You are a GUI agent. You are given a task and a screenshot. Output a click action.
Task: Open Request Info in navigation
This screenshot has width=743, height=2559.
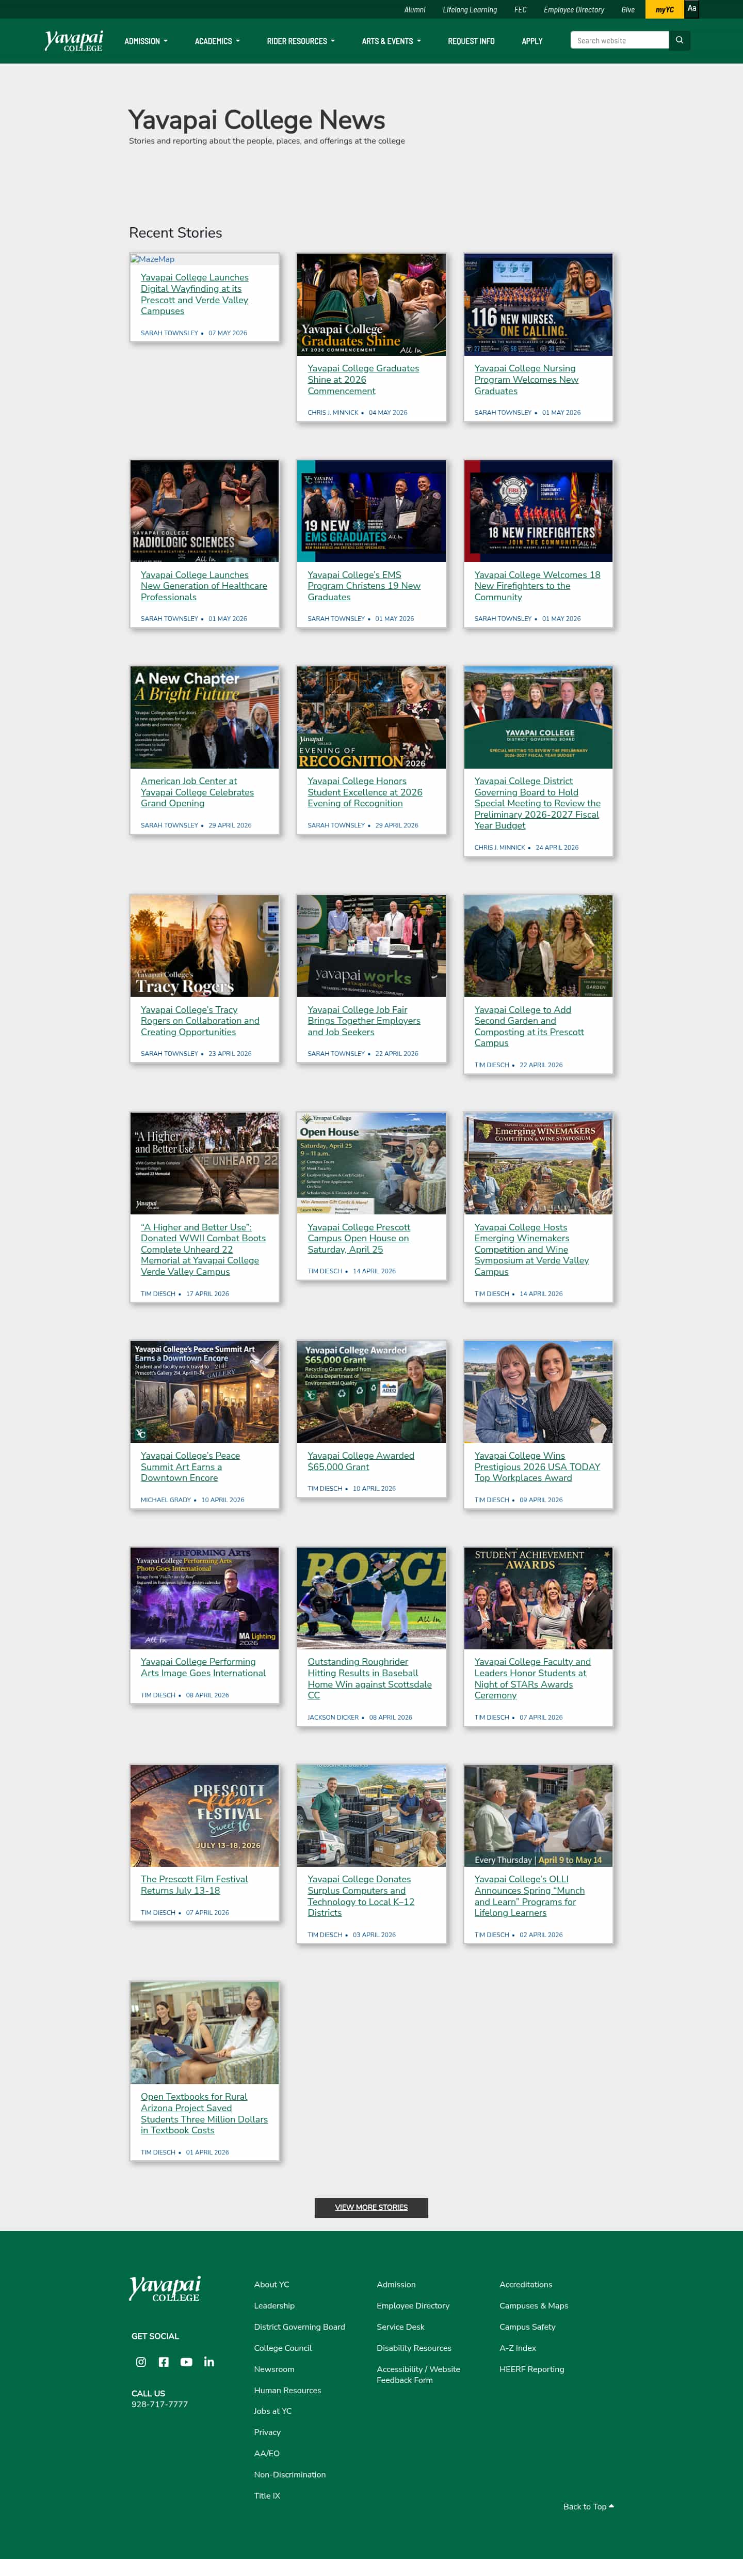pyautogui.click(x=471, y=41)
